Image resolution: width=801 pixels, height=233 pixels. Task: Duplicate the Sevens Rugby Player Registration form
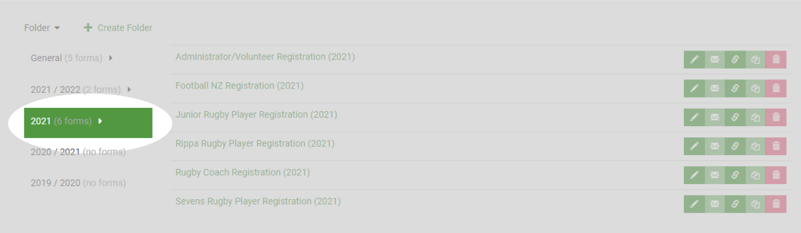[755, 205]
